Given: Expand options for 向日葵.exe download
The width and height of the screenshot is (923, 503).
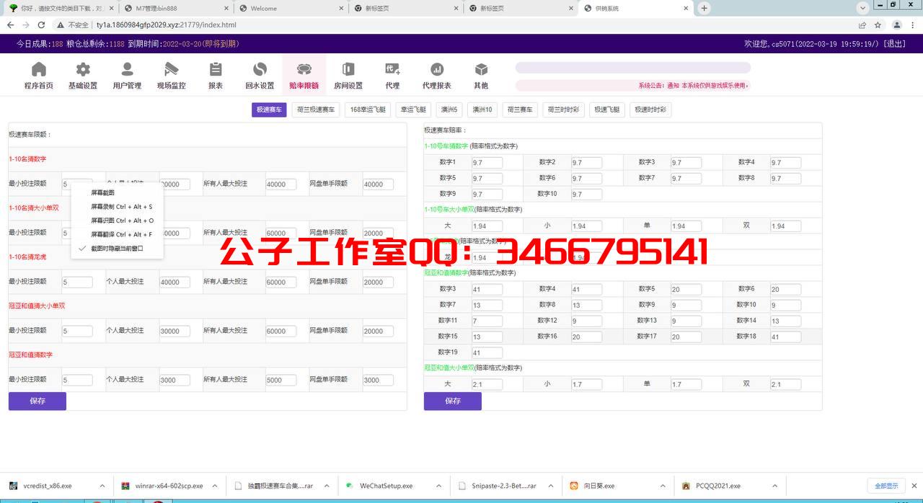Looking at the screenshot, I should [663, 486].
